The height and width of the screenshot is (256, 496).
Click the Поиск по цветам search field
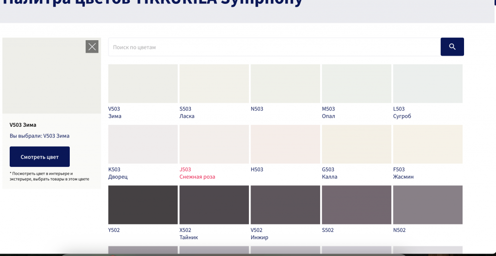tap(274, 47)
